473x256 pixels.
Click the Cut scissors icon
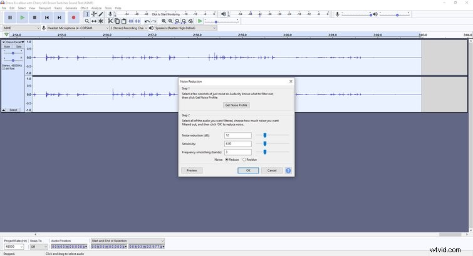[110, 21]
